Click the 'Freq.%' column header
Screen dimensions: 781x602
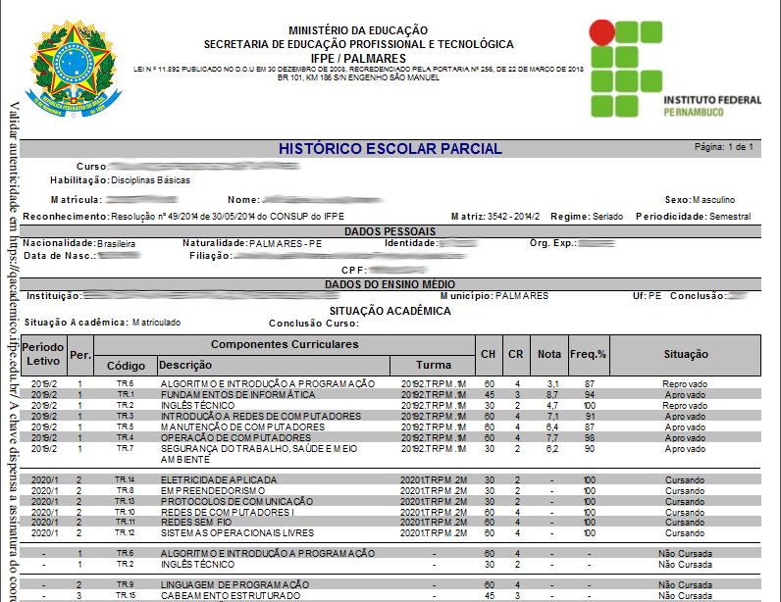click(x=590, y=354)
